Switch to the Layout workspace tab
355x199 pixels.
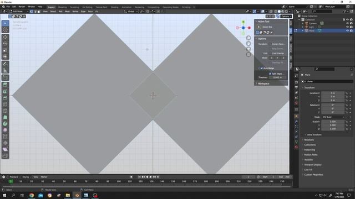52,7
